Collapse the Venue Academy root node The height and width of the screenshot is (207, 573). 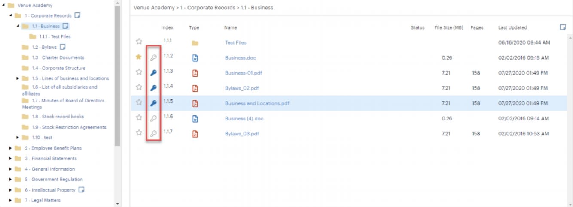tap(3, 5)
